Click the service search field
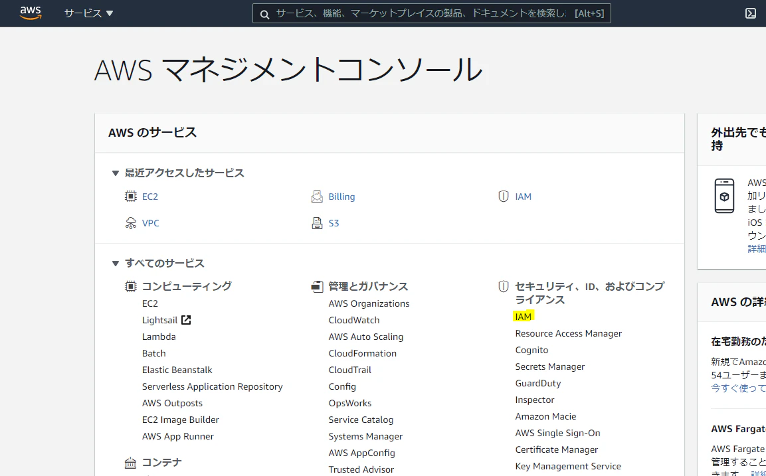This screenshot has width=766, height=476. pos(431,14)
